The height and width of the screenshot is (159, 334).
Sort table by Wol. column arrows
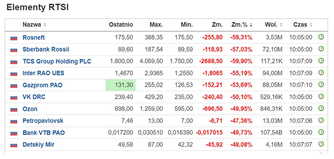[x=281, y=25]
